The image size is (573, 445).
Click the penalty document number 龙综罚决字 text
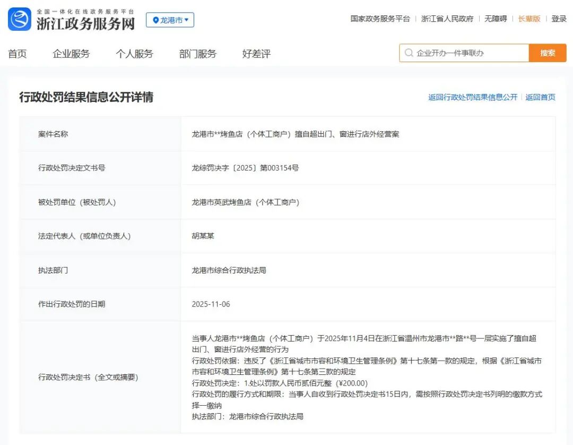(x=245, y=168)
